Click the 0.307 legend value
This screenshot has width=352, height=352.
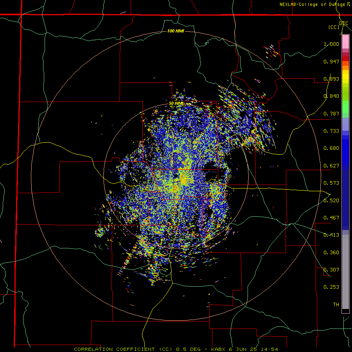(331, 270)
